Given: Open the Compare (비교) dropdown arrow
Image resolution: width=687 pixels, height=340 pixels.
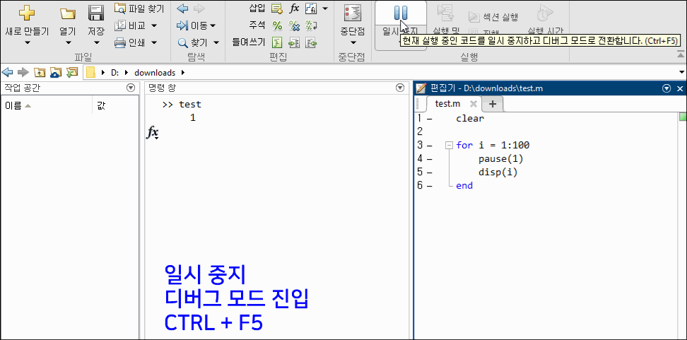Looking at the screenshot, I should (x=154, y=25).
